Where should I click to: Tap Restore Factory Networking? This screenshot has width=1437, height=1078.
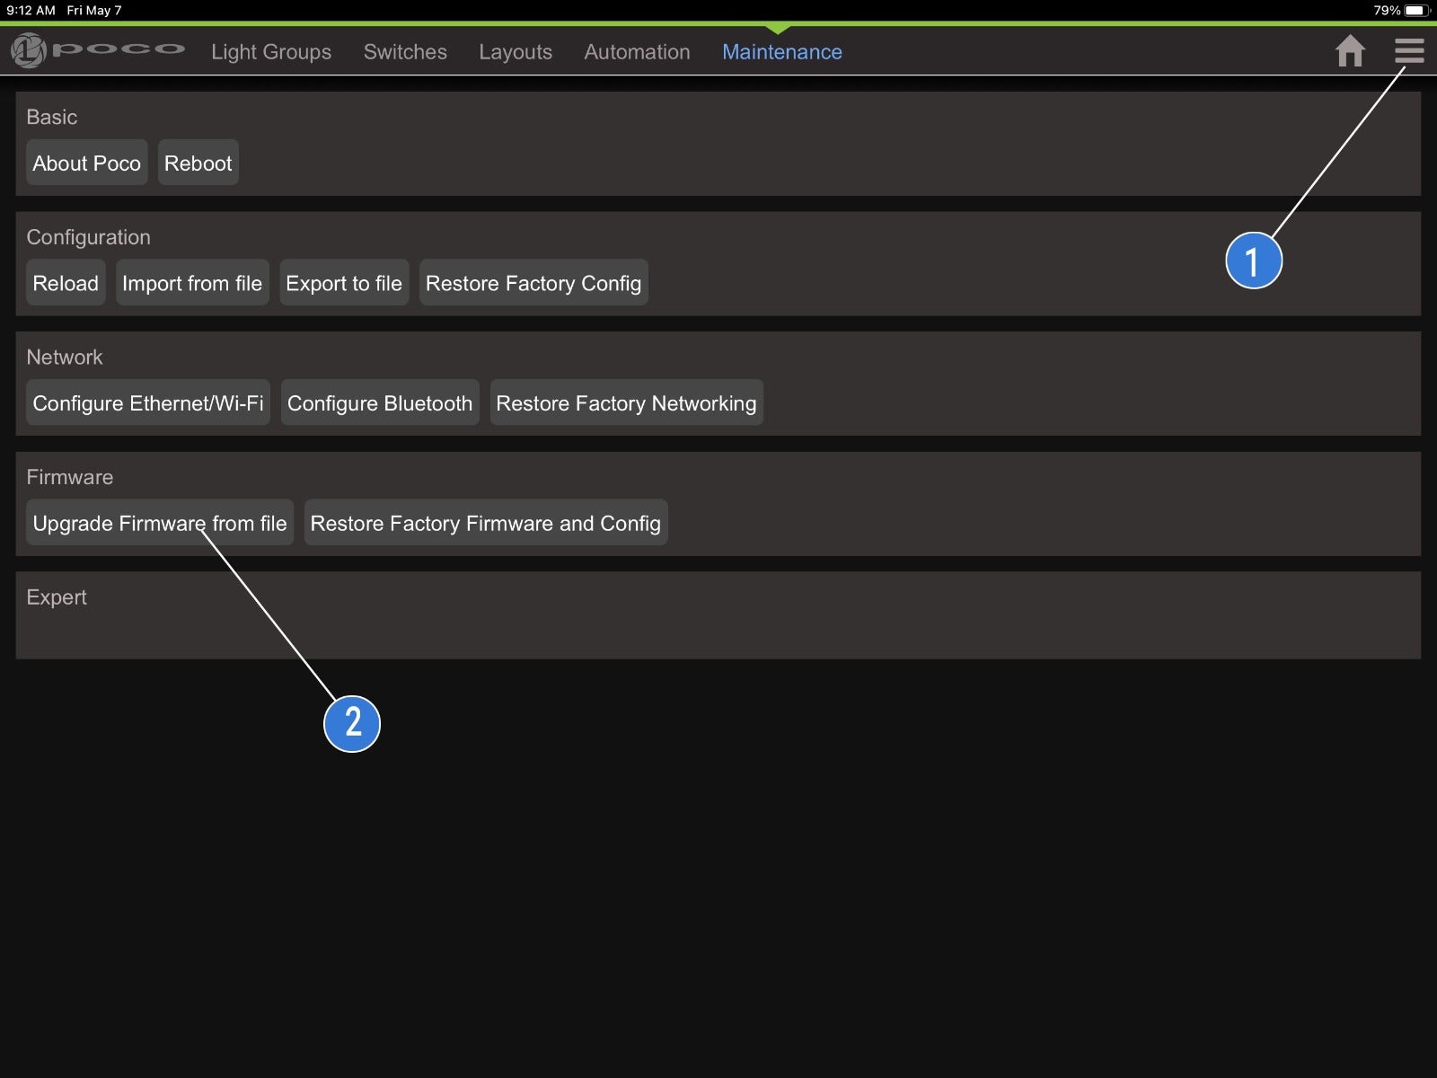626,403
